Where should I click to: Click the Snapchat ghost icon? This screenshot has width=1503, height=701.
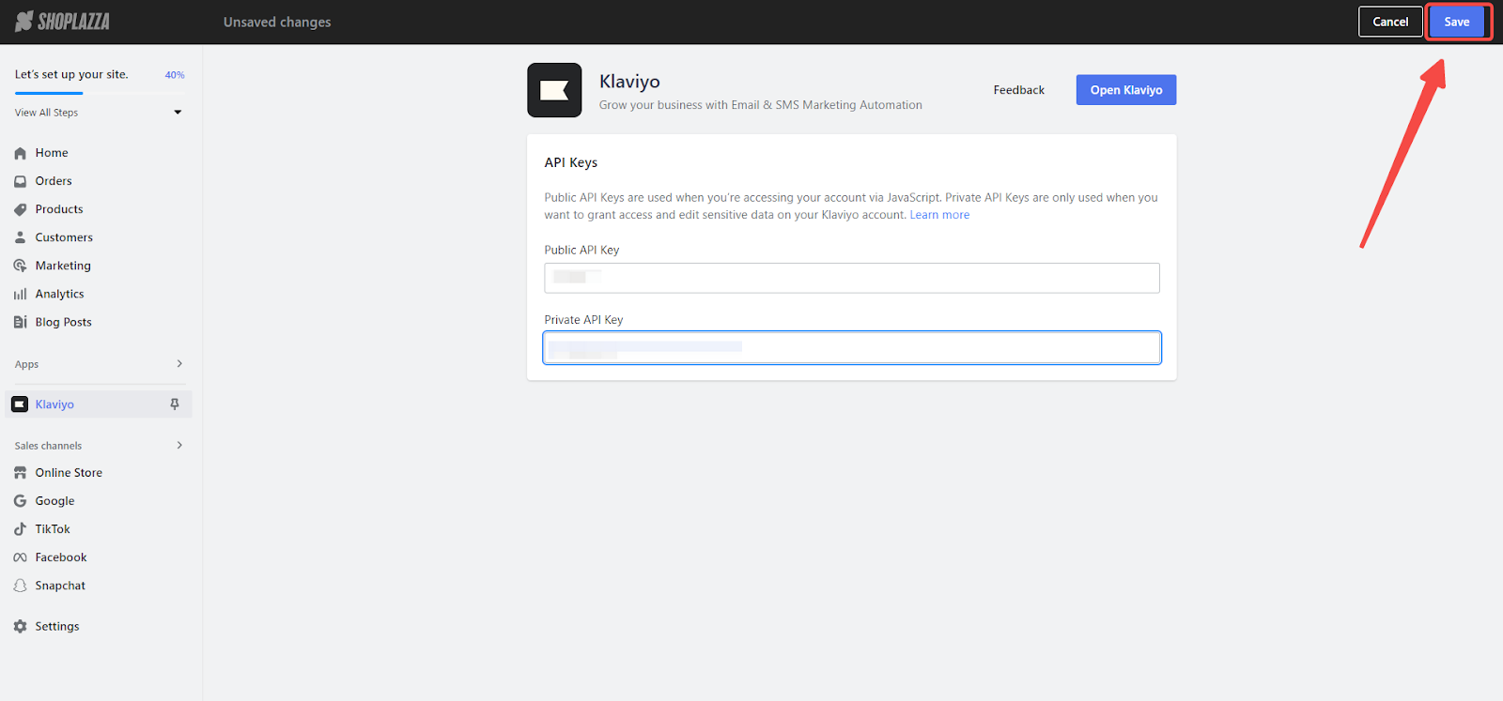[x=20, y=586]
